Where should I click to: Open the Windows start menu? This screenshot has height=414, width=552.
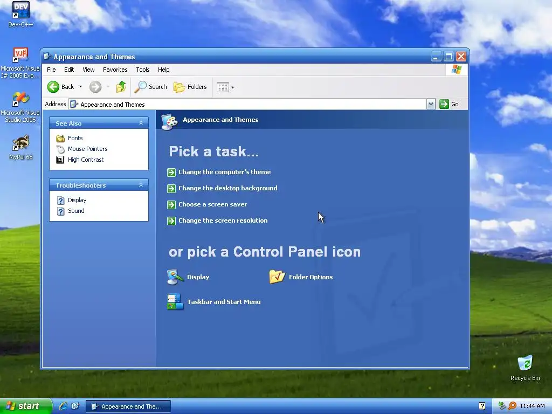25,406
